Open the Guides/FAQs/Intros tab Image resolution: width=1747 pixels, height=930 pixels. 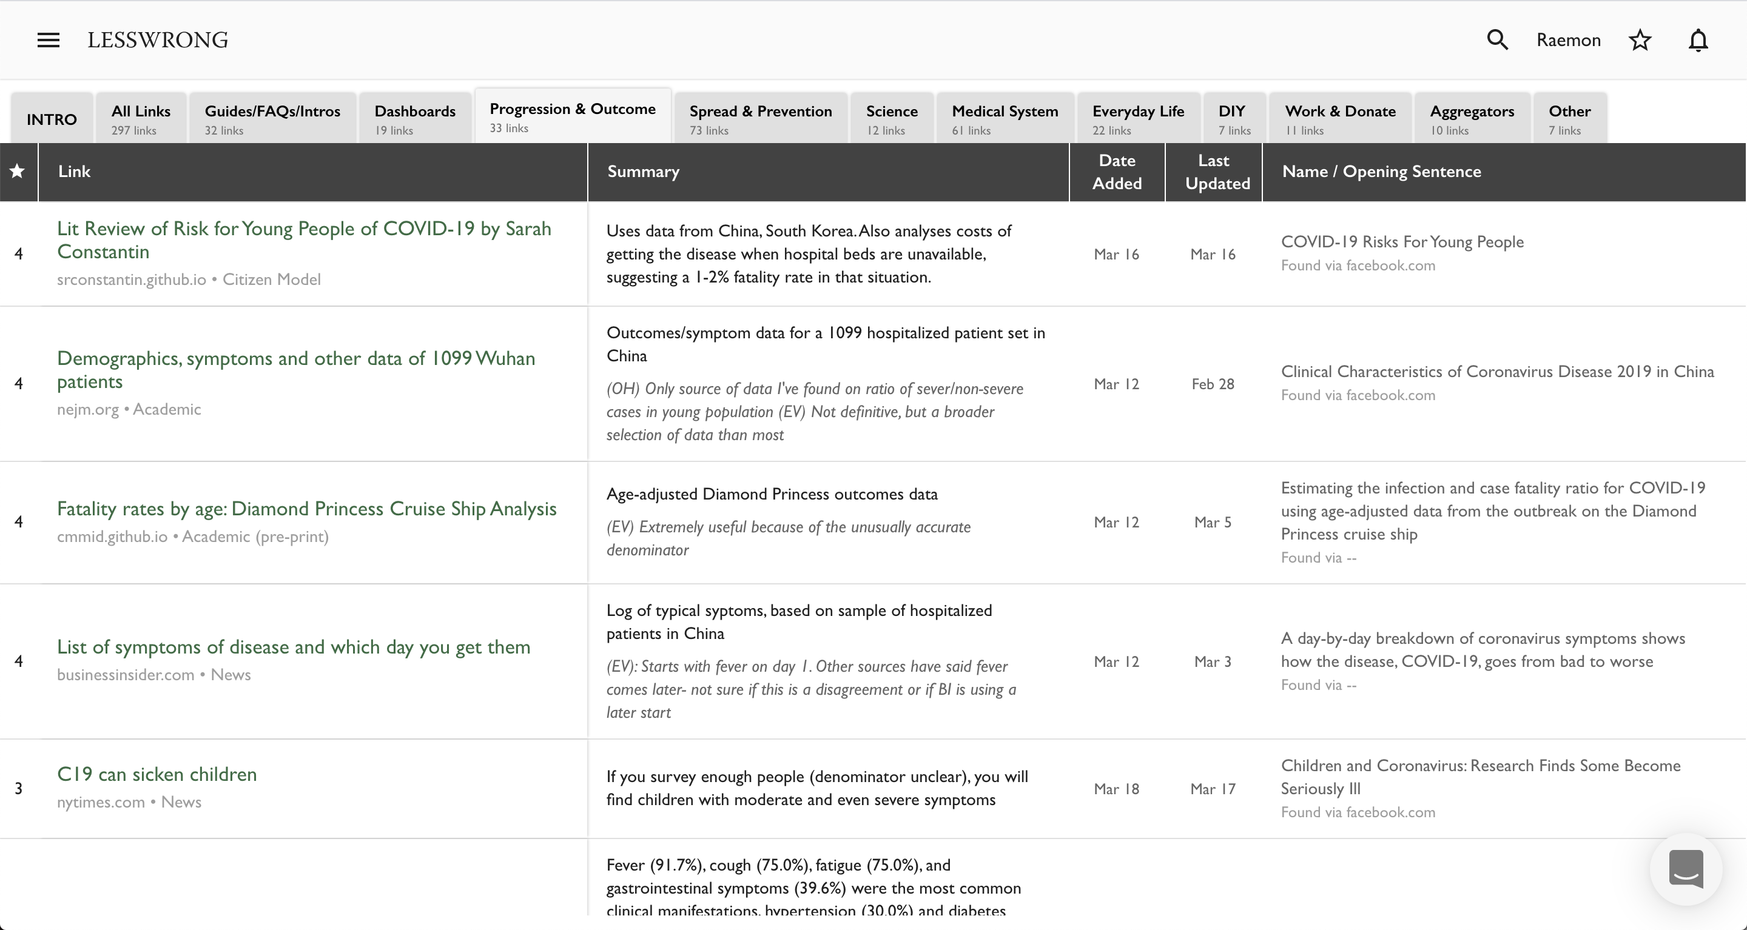pyautogui.click(x=272, y=119)
